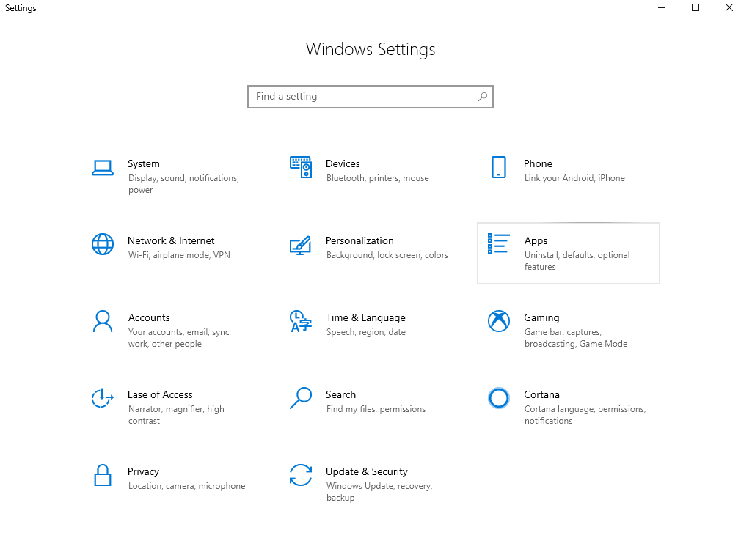Viewport: 741px width, 552px height.
Task: Click "Location, camera, microphone" text
Action: coord(186,486)
